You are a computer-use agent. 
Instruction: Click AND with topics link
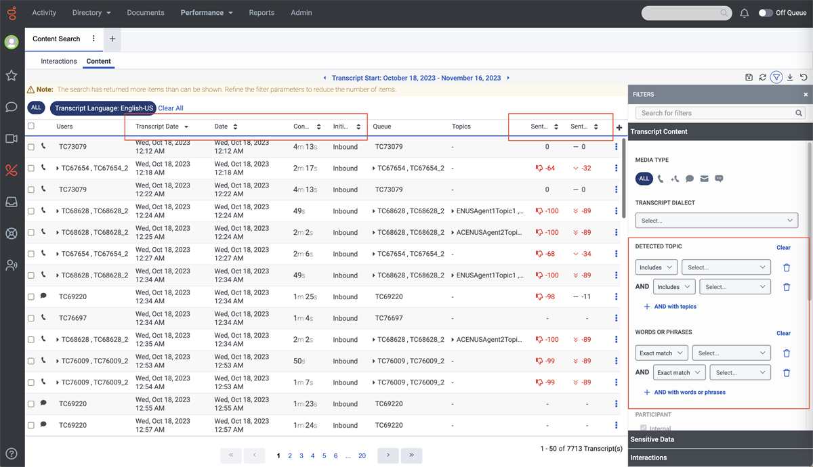click(675, 307)
